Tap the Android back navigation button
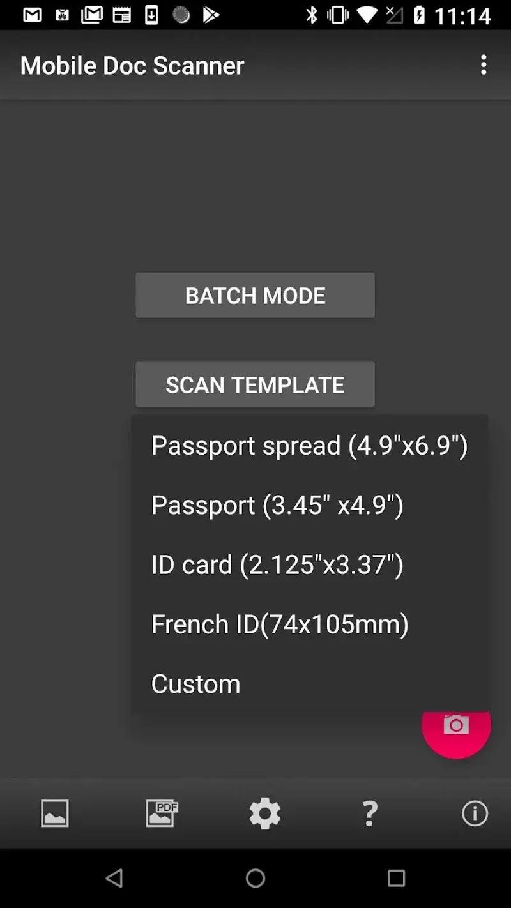 point(116,878)
